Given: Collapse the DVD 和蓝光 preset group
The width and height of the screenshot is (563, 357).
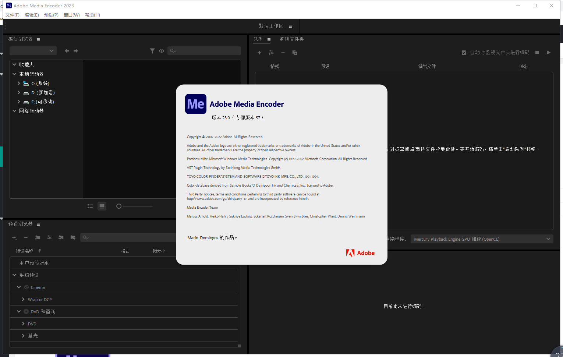Looking at the screenshot, I should [18, 311].
